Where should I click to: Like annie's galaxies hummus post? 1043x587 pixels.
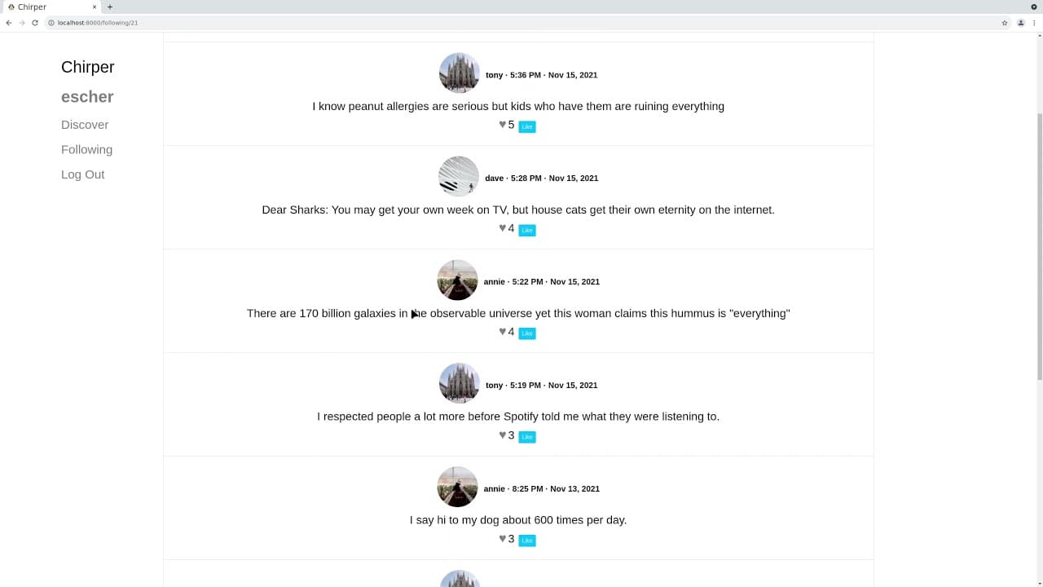coord(527,333)
